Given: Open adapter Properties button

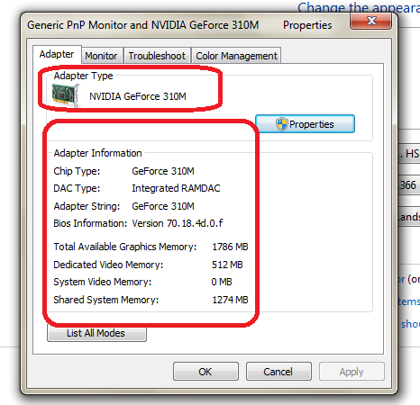Looking at the screenshot, I should point(305,123).
